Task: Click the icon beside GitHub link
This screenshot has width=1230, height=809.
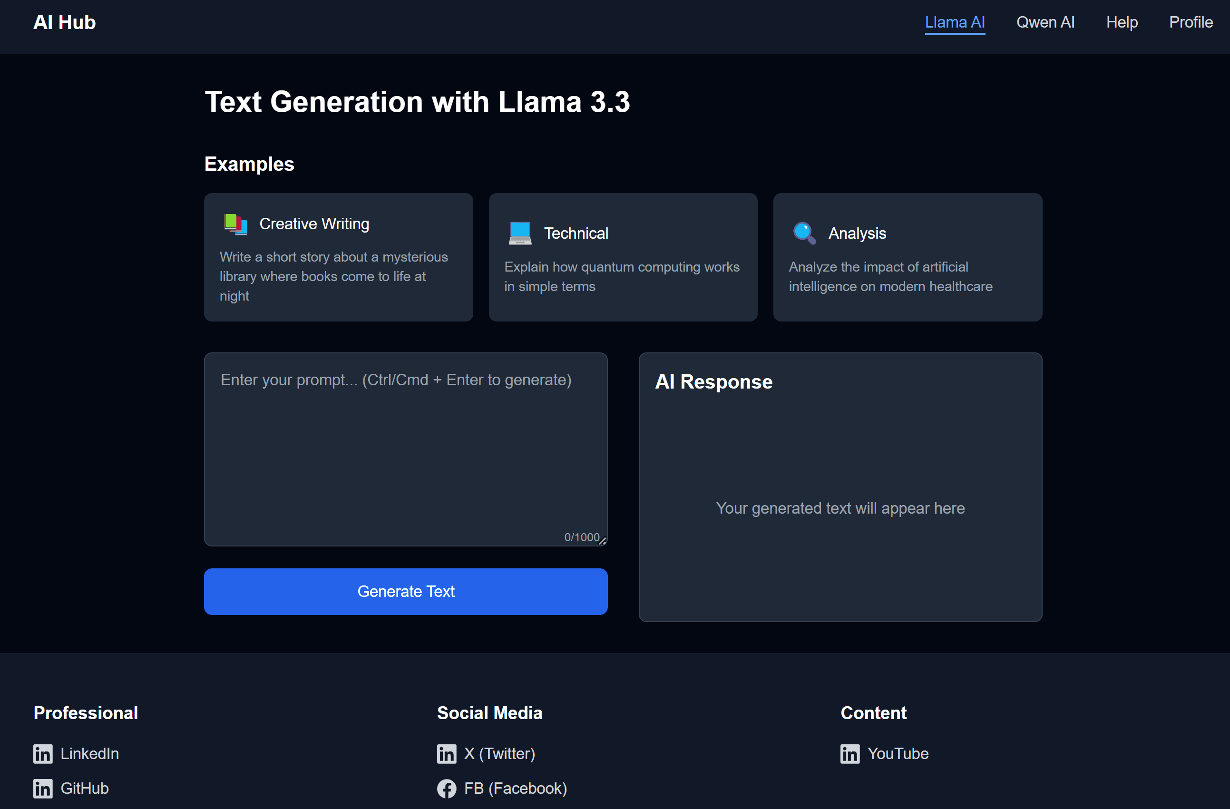Action: (x=43, y=789)
